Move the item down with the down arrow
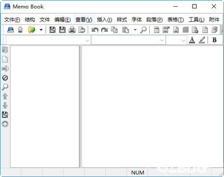The height and width of the screenshot is (177, 224). [x=5, y=105]
